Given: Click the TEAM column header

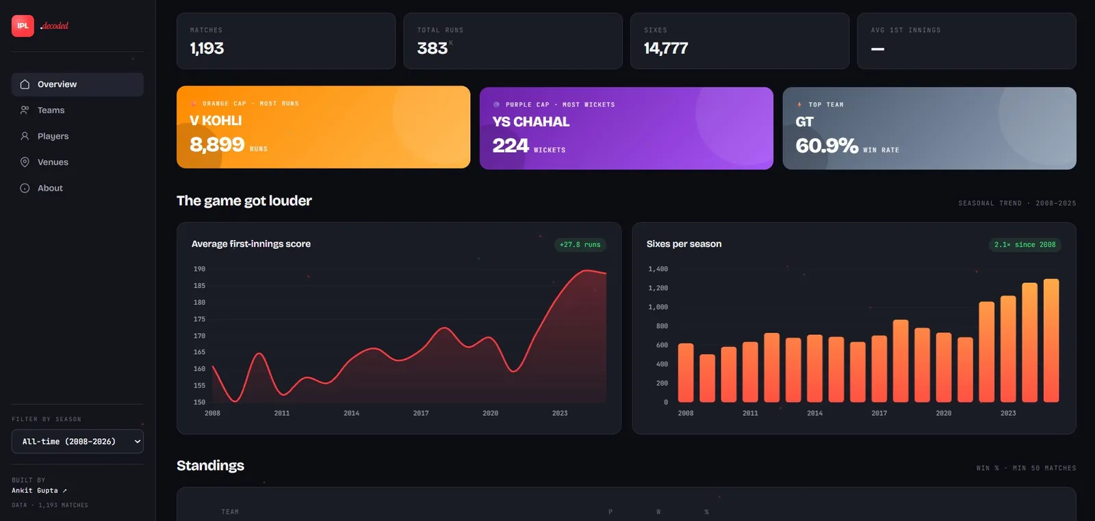Looking at the screenshot, I should (x=230, y=511).
